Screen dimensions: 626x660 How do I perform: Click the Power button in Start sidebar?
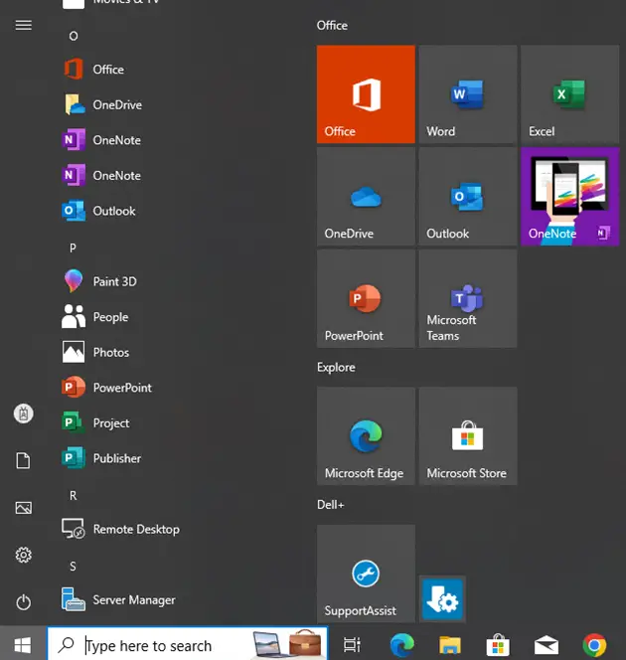(x=24, y=602)
